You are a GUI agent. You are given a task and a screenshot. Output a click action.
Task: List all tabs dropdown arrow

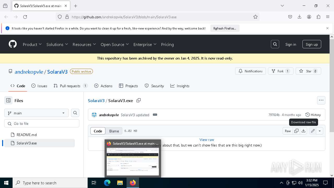282,6
